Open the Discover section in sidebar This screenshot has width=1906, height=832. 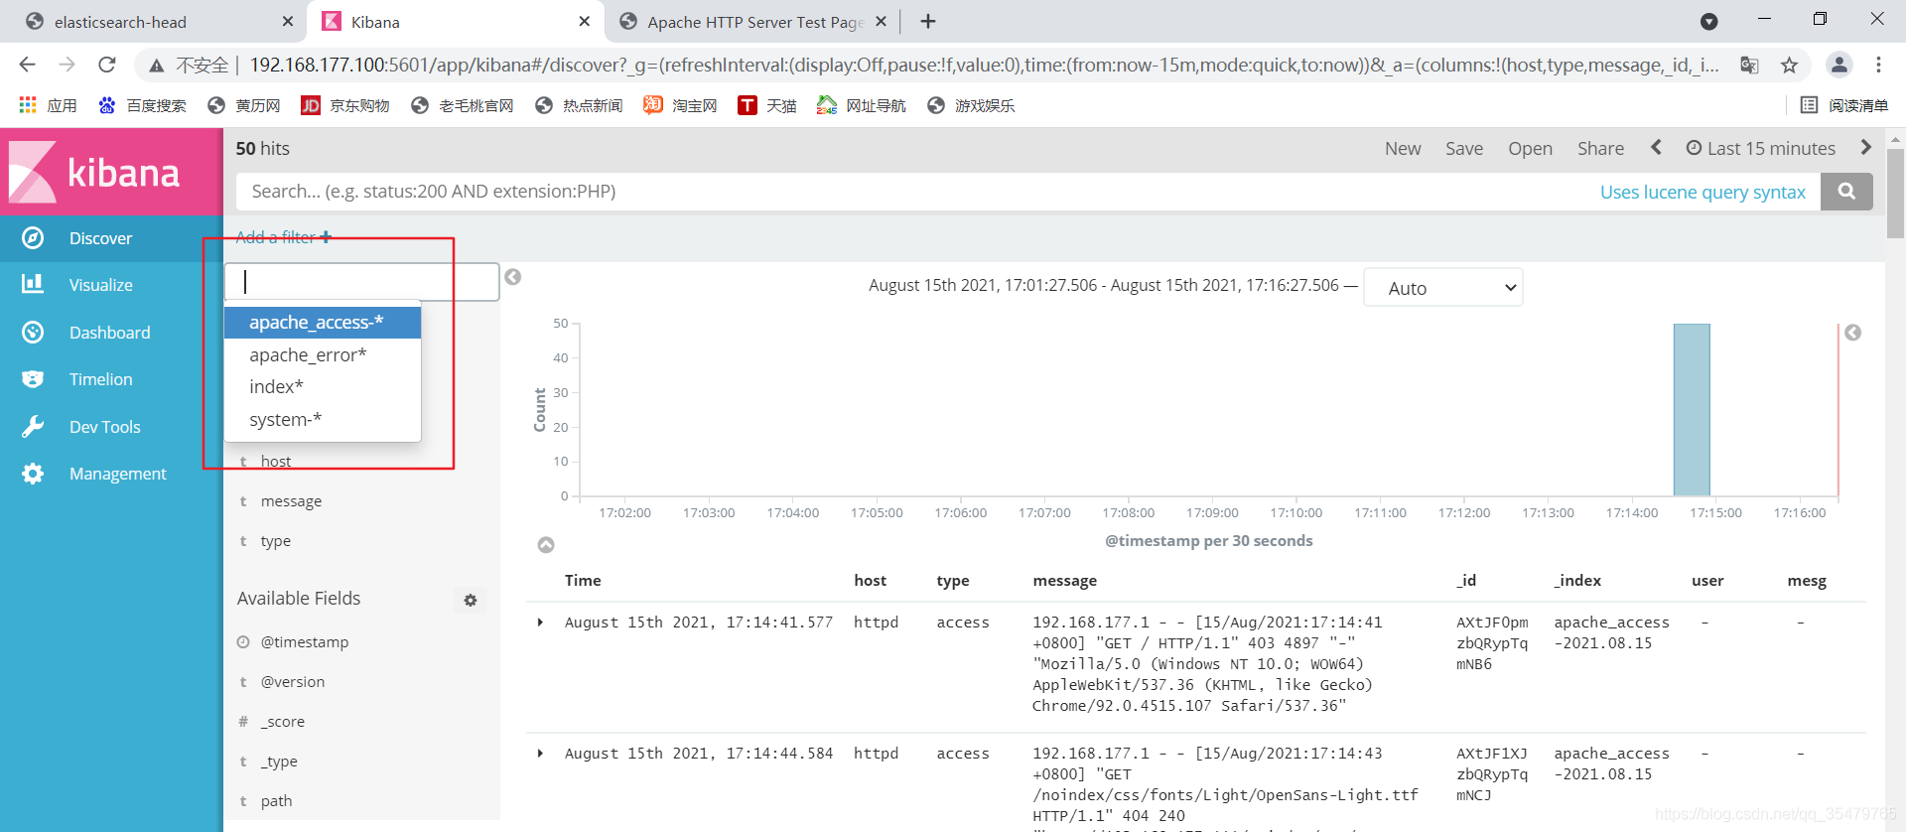[x=111, y=238]
